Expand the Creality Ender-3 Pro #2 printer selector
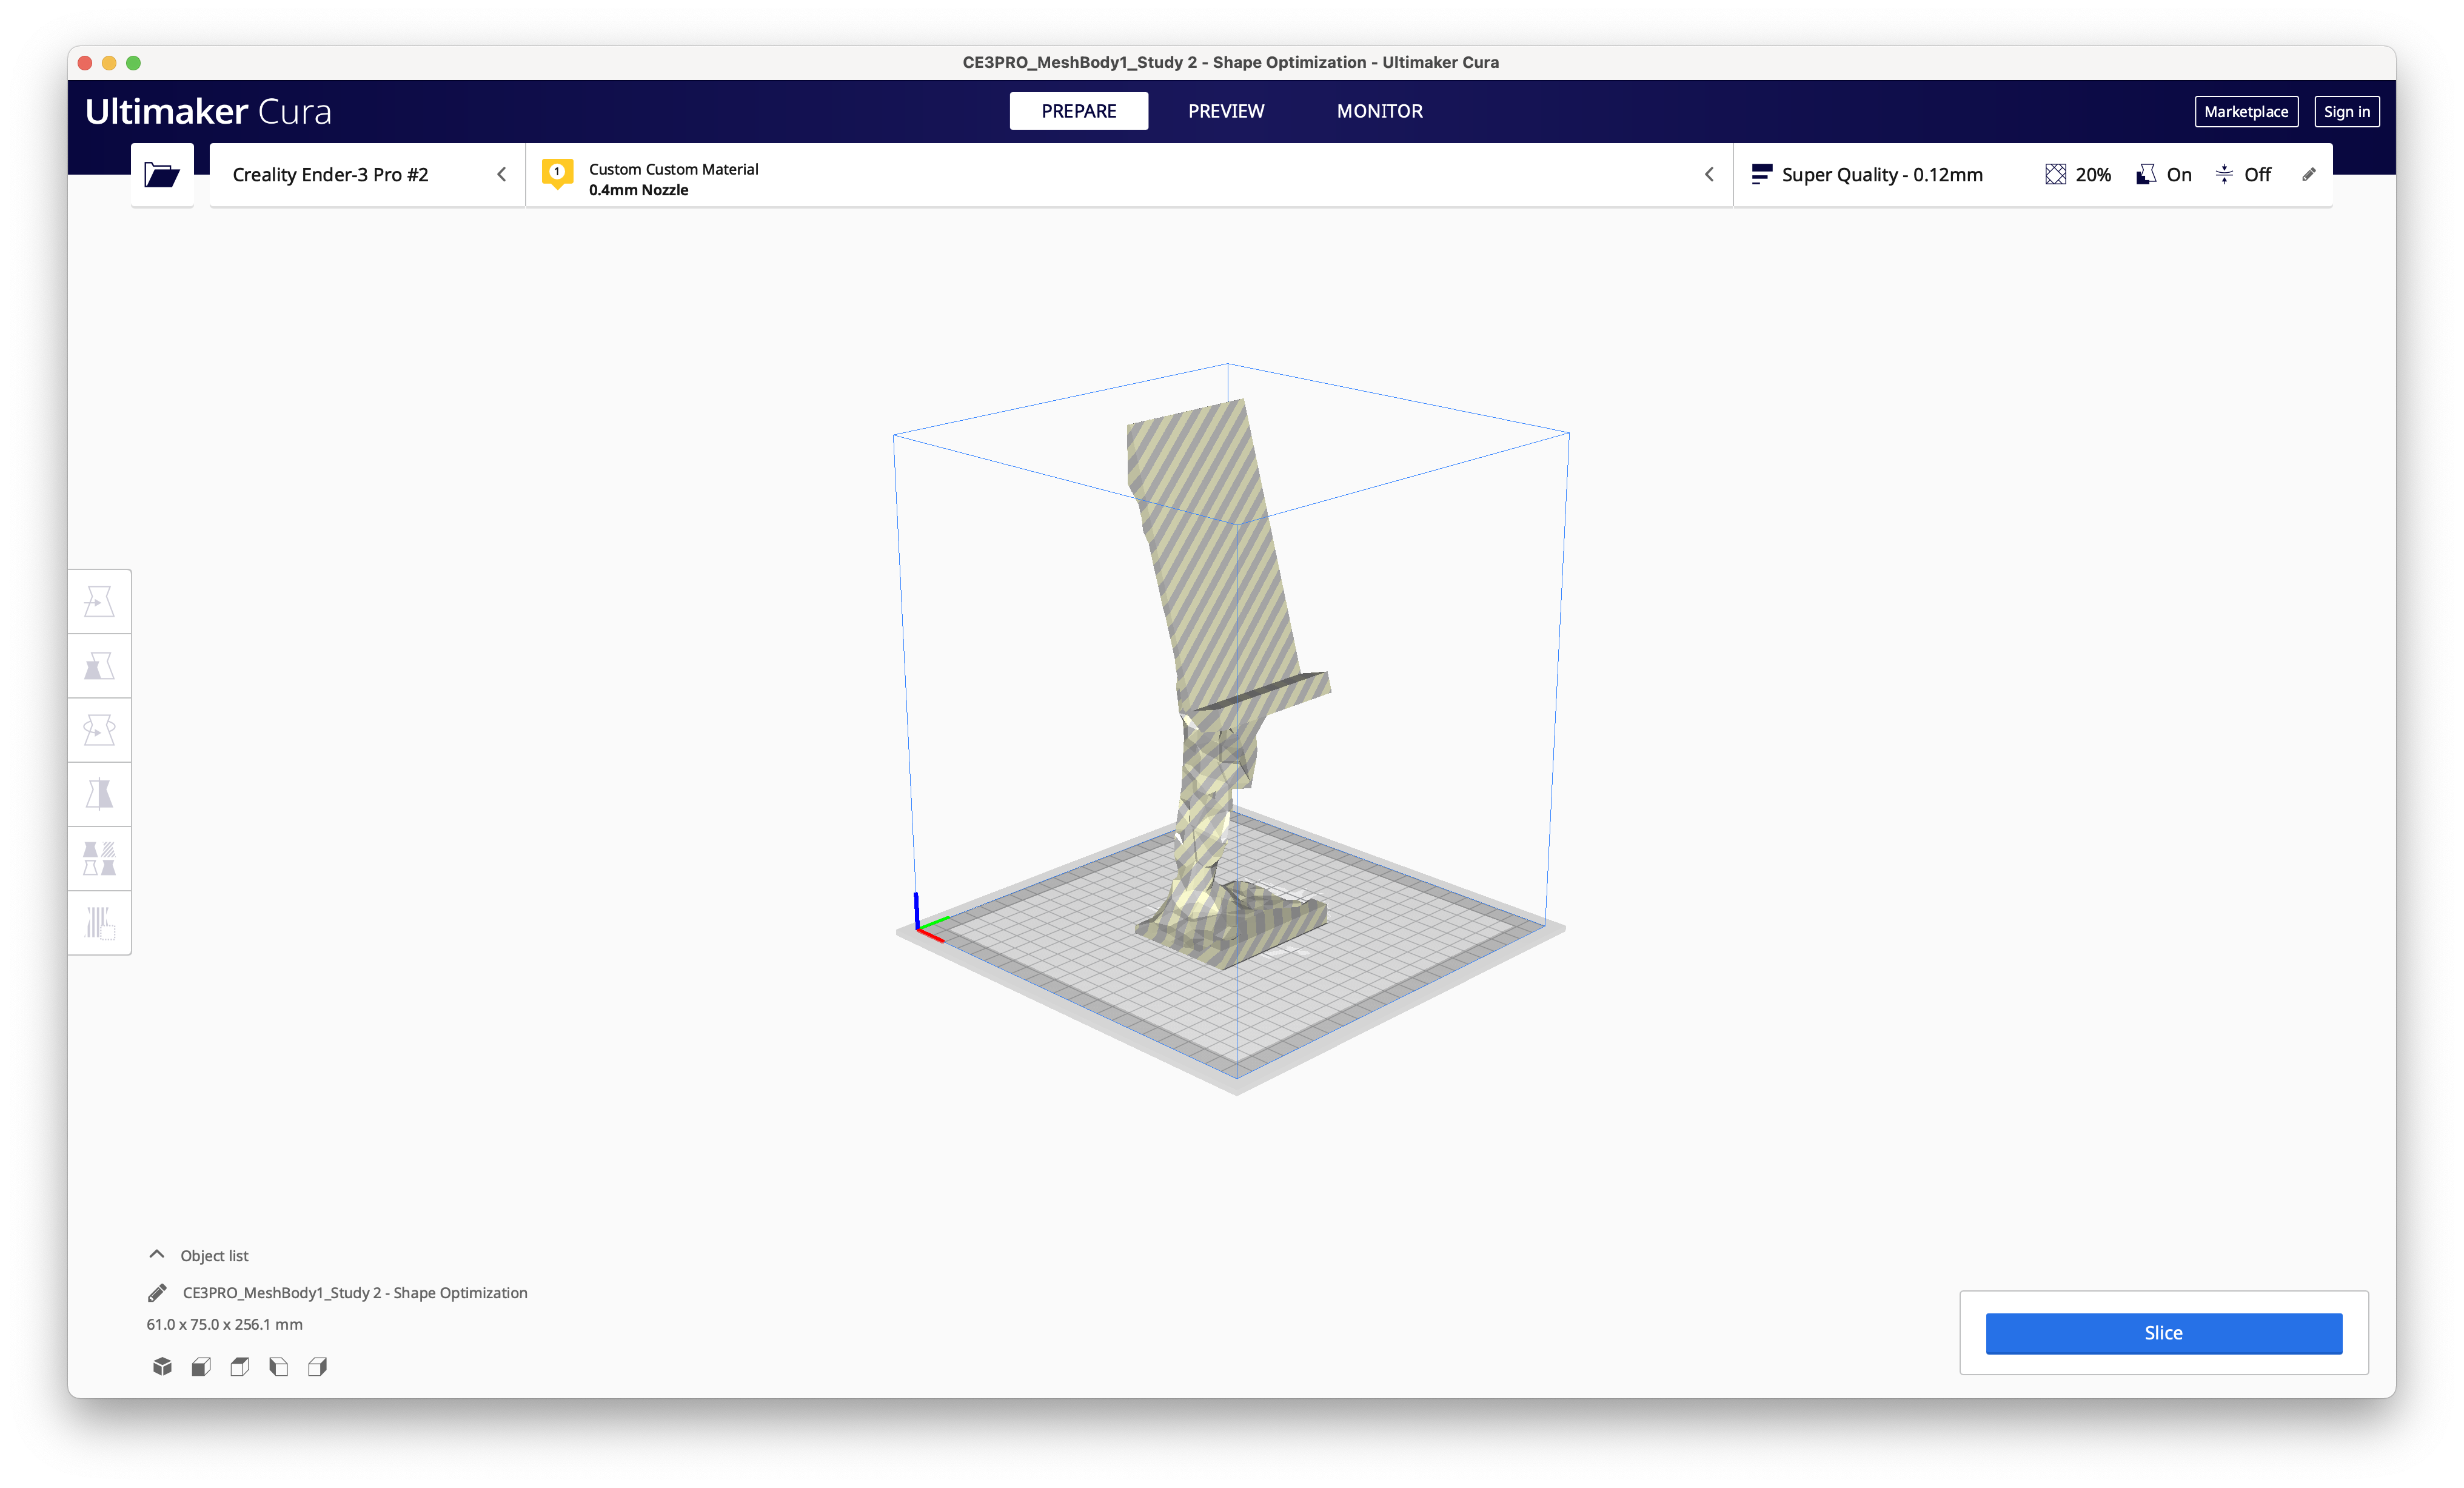2464x1488 pixels. pos(367,175)
